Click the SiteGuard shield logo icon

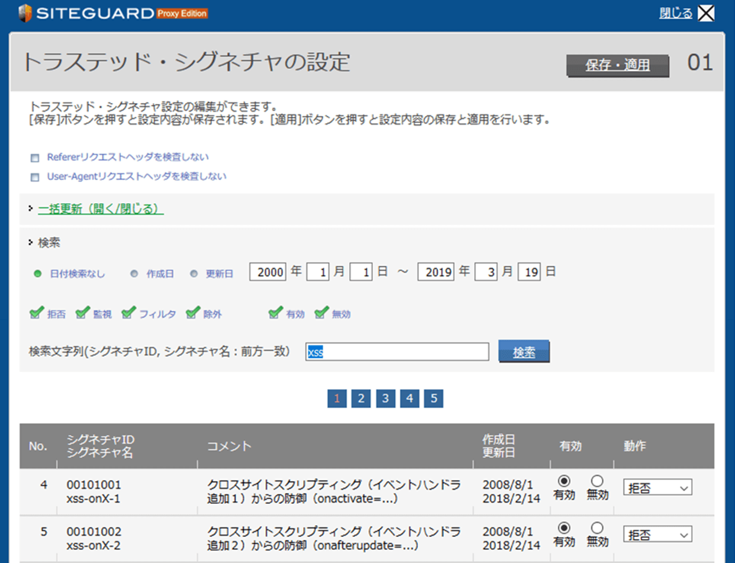pos(25,13)
